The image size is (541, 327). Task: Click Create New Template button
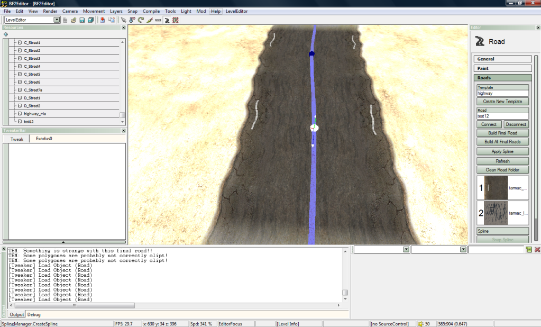coord(502,102)
